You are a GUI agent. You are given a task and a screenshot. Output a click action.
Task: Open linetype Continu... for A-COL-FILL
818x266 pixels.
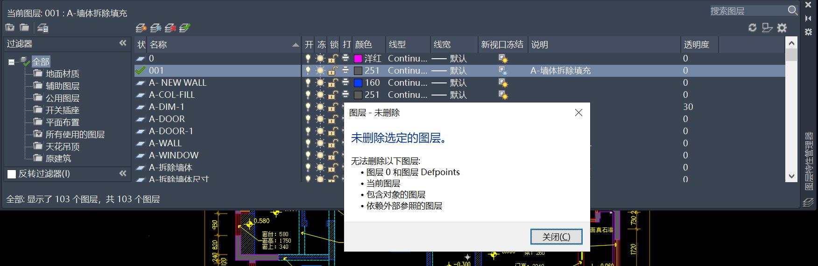tap(407, 95)
